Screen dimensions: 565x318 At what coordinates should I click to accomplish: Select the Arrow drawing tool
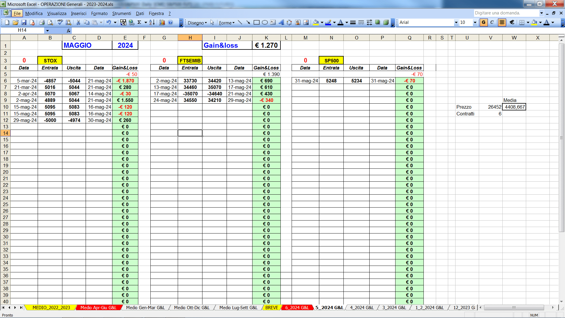tap(248, 22)
